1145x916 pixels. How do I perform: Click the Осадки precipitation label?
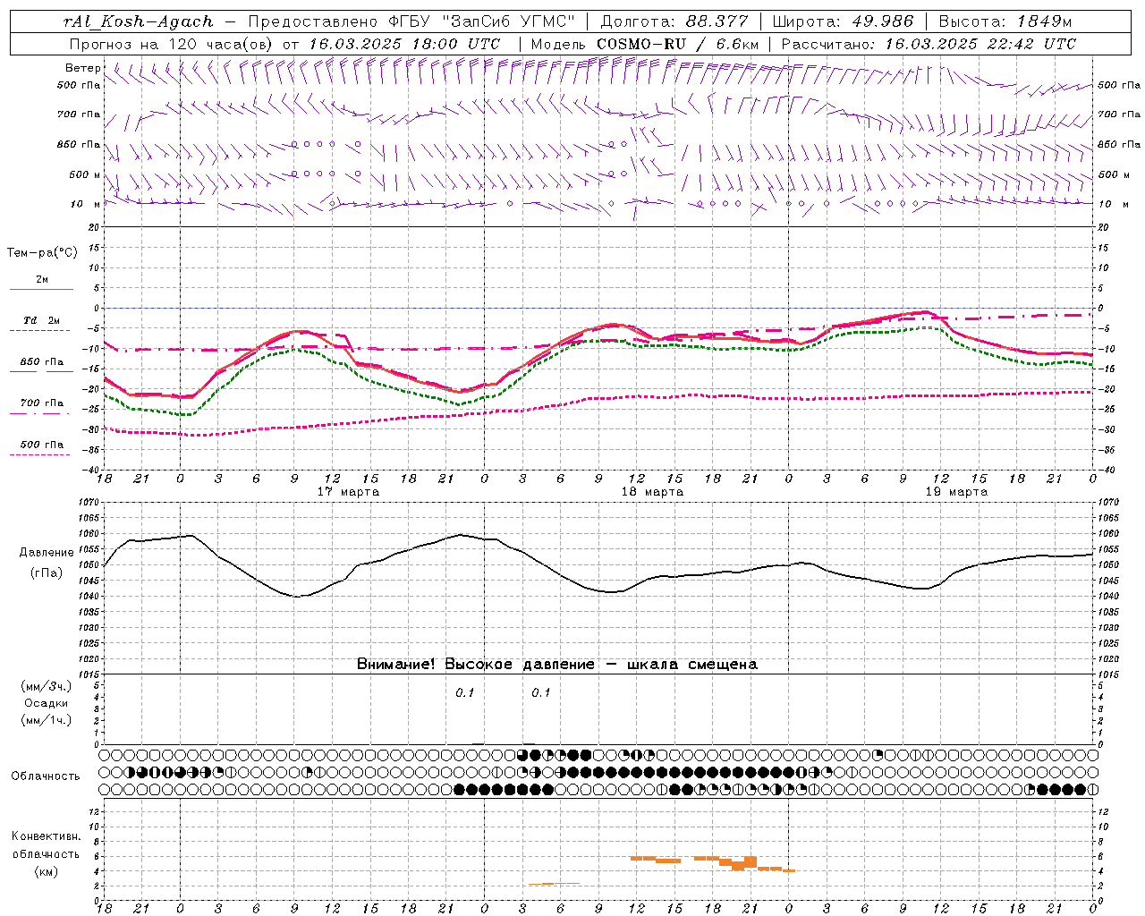tap(46, 703)
